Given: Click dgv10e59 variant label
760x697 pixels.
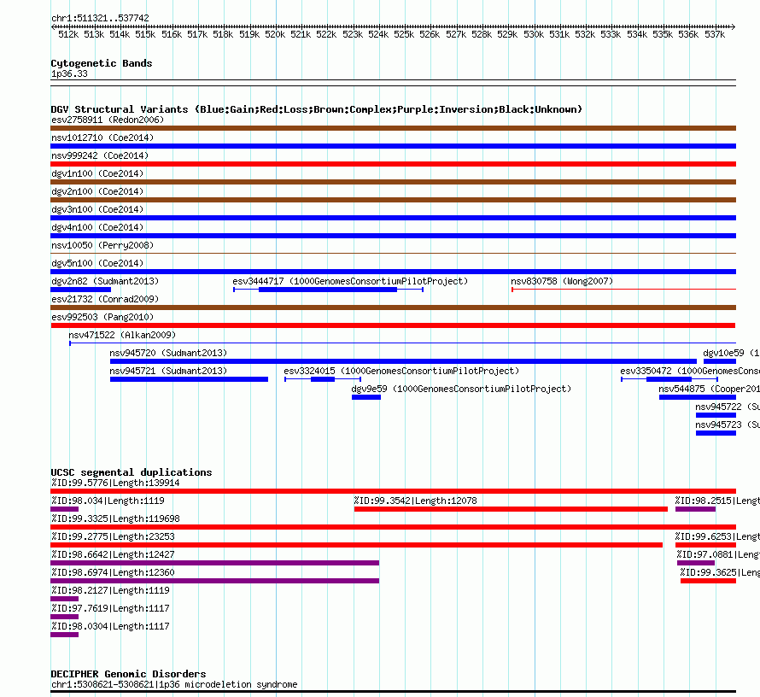Looking at the screenshot, I should pos(731,353).
